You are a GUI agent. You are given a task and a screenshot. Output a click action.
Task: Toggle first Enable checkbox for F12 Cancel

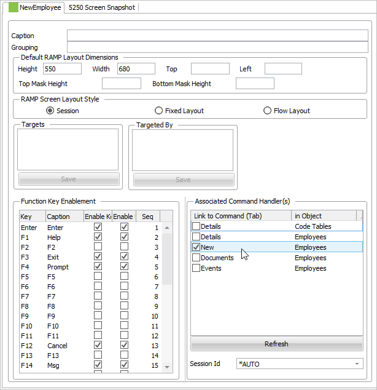click(98, 345)
